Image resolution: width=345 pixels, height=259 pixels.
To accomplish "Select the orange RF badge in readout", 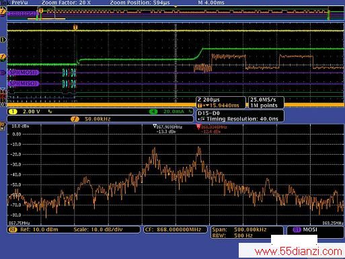I will [x=13, y=229].
